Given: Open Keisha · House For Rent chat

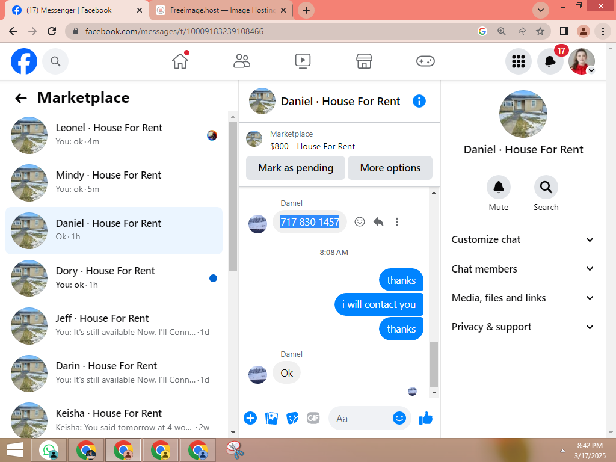Looking at the screenshot, I should point(114,419).
